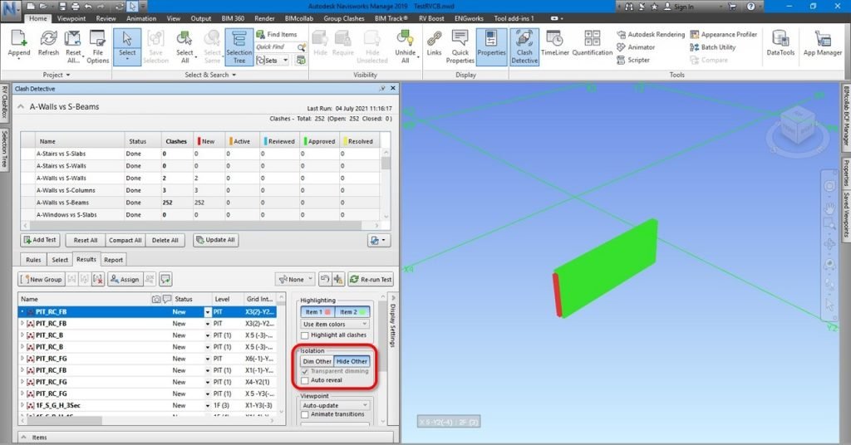Open the Group Clashes ribbon tab

(343, 18)
